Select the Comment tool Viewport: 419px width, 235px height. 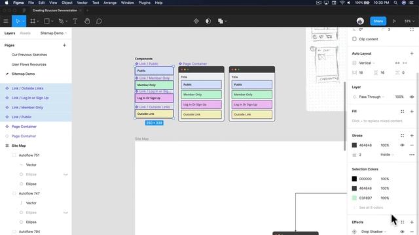(99, 21)
